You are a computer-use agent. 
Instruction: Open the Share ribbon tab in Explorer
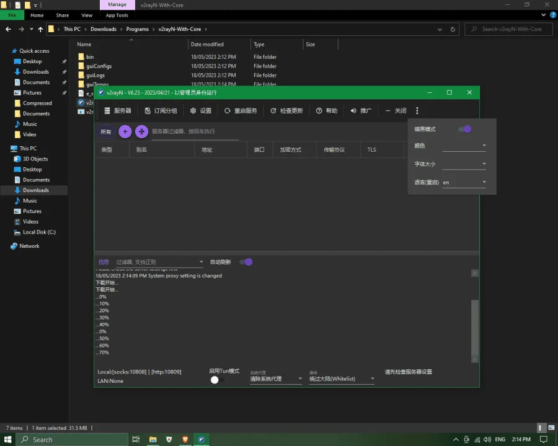point(62,15)
